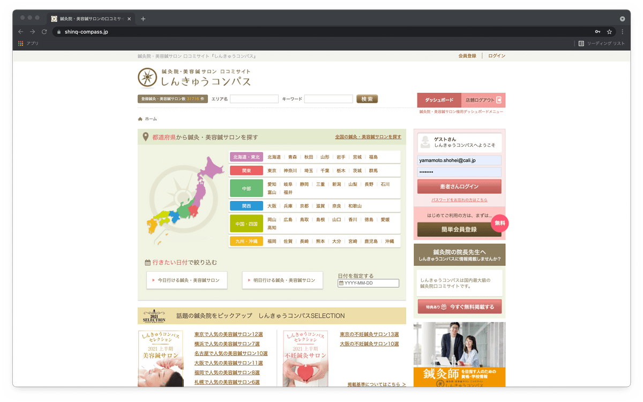Click 福岡 prefecture link
The width and height of the screenshot is (643, 402).
point(272,241)
